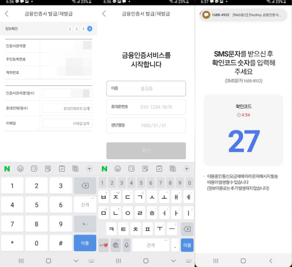This screenshot has width=292, height=267.
Task: Tap +.- symbols key on numeric keypad
Action: click(x=85, y=224)
